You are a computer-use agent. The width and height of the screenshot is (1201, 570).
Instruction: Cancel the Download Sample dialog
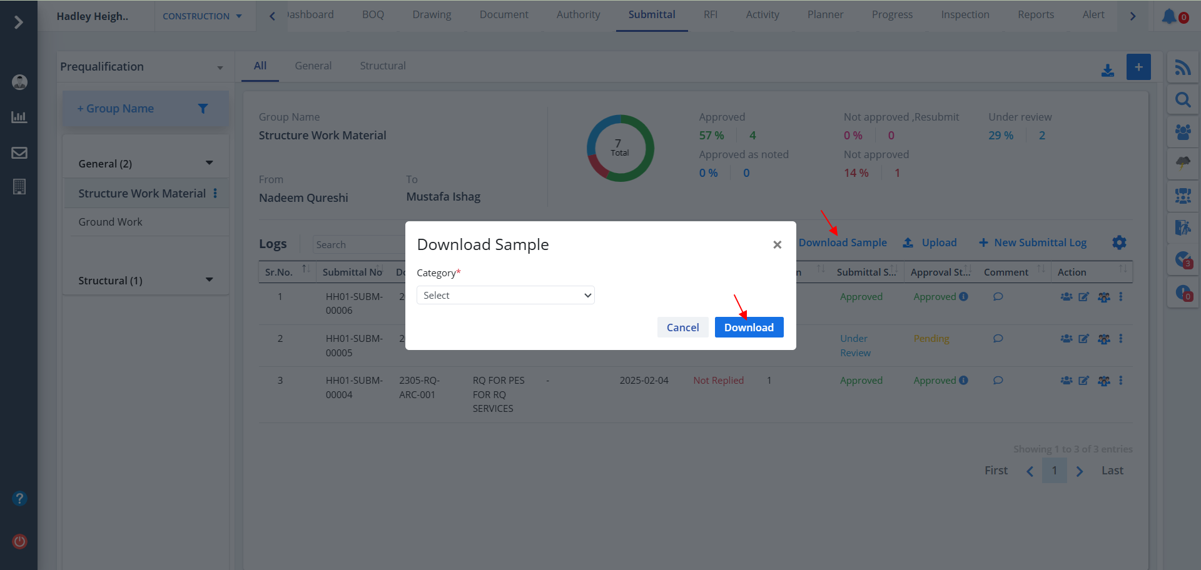click(x=682, y=327)
